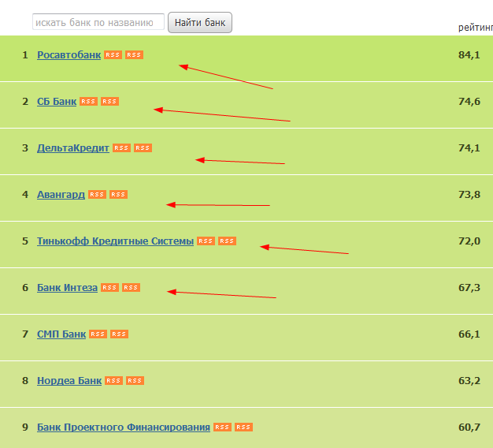Click first RSS icon next to Банк Интеза
Viewport: 493px width, 448px height.
coord(109,287)
